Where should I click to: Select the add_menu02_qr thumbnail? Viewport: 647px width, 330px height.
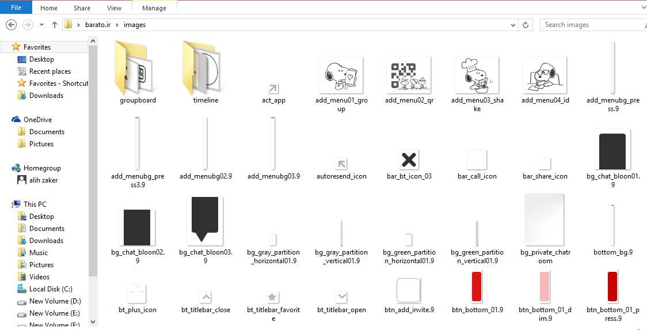point(409,75)
